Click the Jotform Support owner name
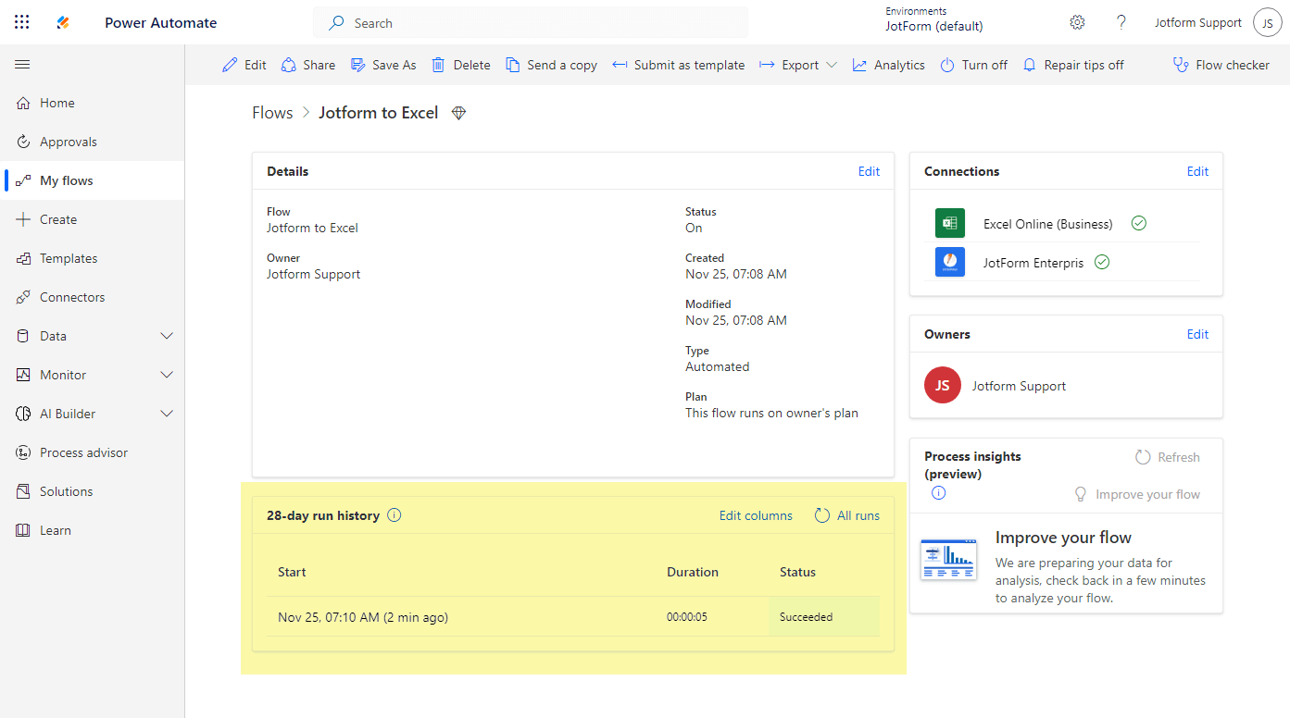 point(1019,386)
